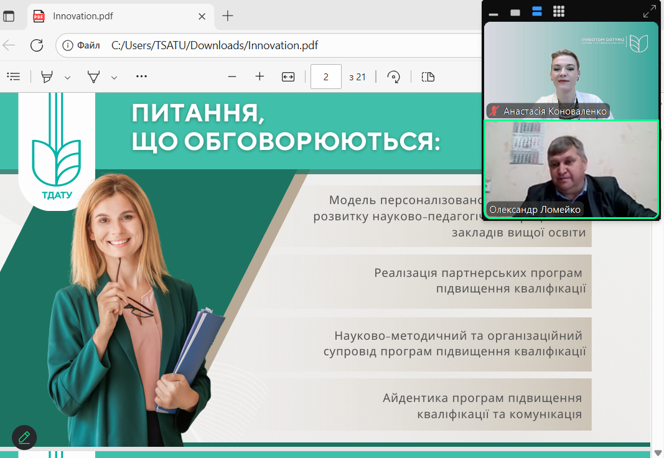664x458 pixels.
Task: Expand the highlight tool options dropdown
Action: (67, 77)
